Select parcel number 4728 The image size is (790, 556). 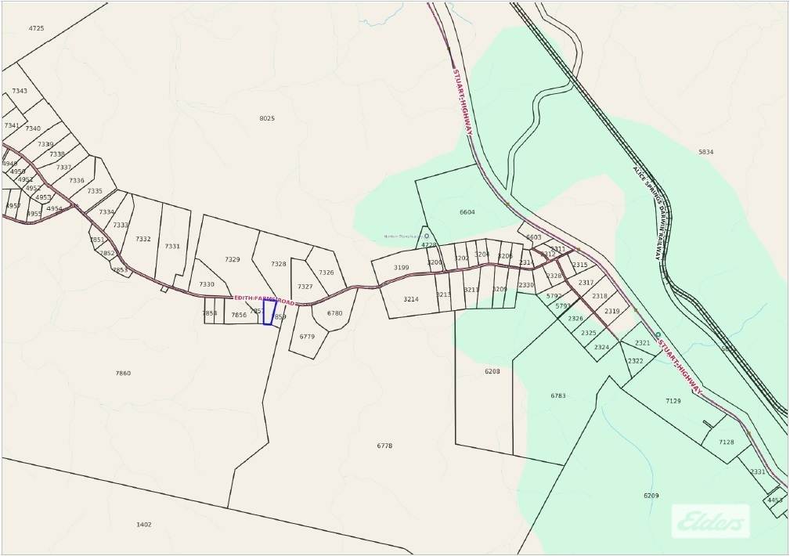[429, 245]
